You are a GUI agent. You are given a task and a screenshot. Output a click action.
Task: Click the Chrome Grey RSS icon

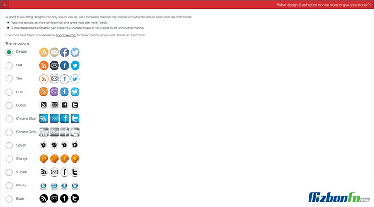click(44, 132)
